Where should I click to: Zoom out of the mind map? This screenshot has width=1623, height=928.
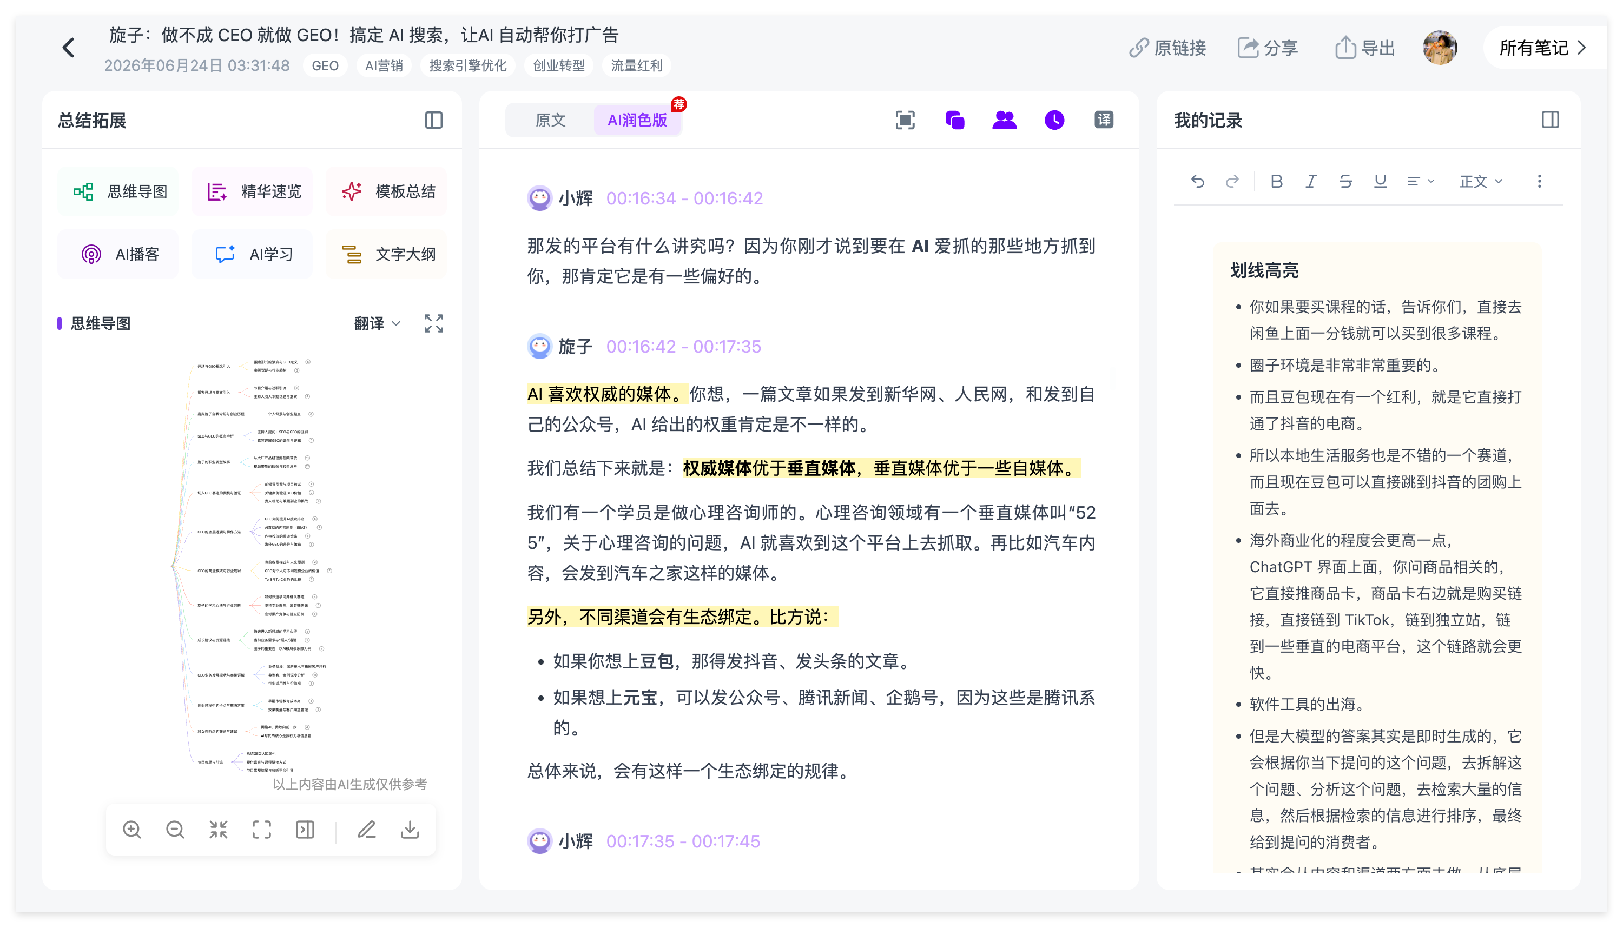coord(175,829)
